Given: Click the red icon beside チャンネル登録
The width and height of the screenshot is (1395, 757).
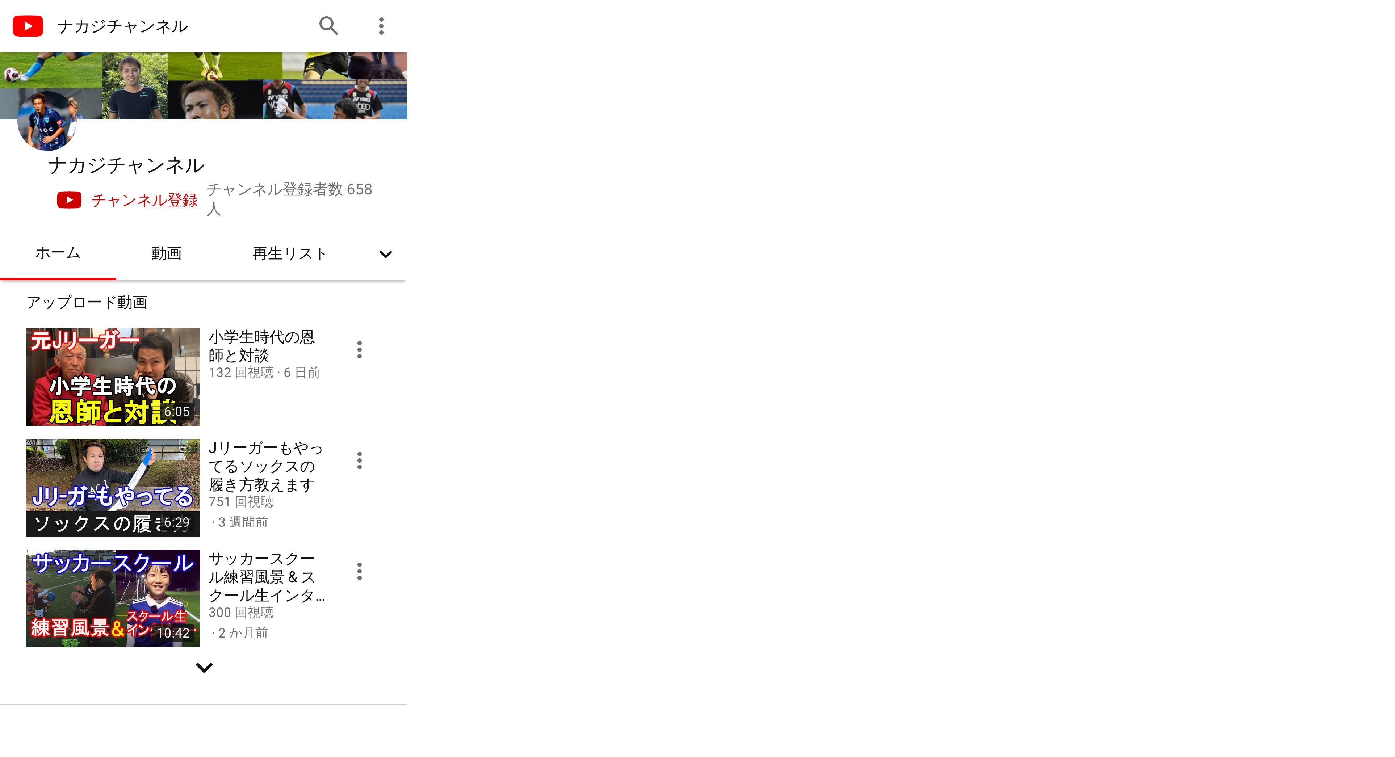Looking at the screenshot, I should pos(69,200).
